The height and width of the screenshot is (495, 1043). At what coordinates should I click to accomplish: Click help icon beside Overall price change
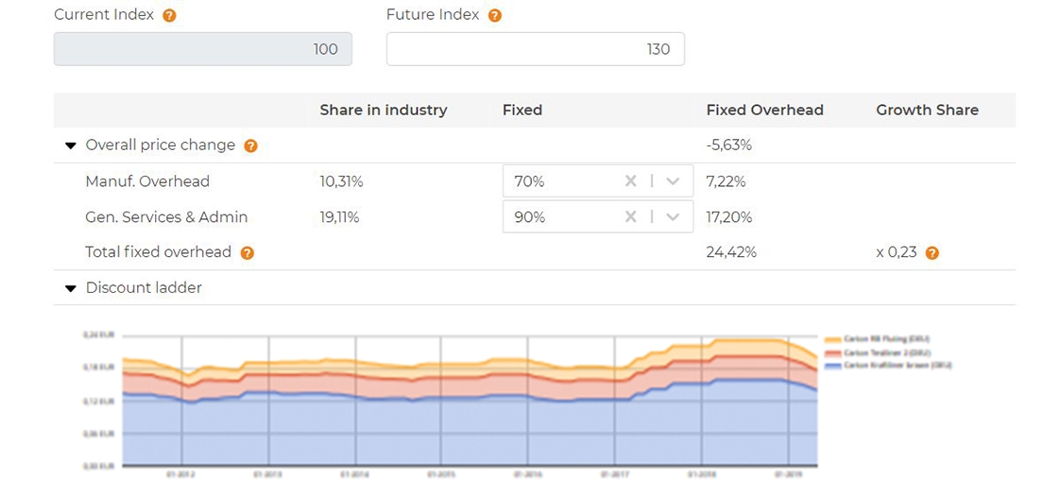click(x=250, y=146)
